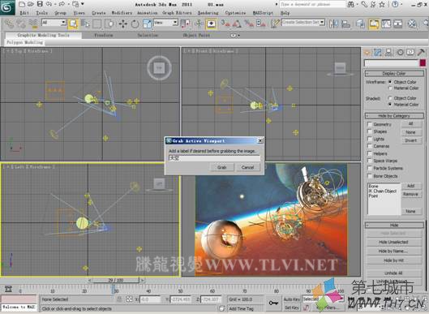Activate the Select and Move tool
The height and width of the screenshot is (314, 429).
pos(123,24)
